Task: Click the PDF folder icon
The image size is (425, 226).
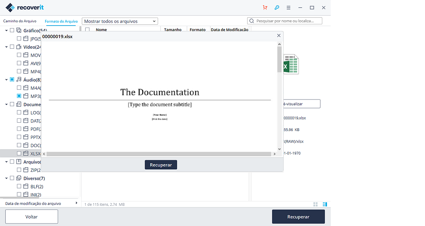Action: coord(26,129)
